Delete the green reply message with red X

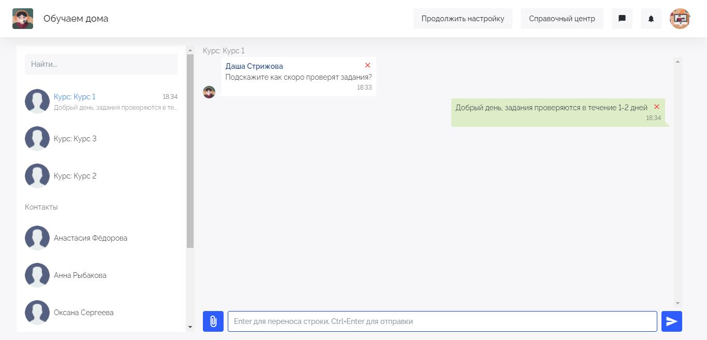point(657,107)
